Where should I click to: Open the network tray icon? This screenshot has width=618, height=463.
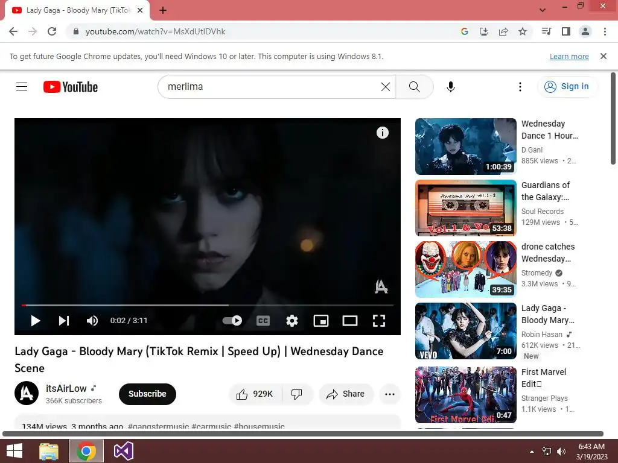[x=547, y=452]
